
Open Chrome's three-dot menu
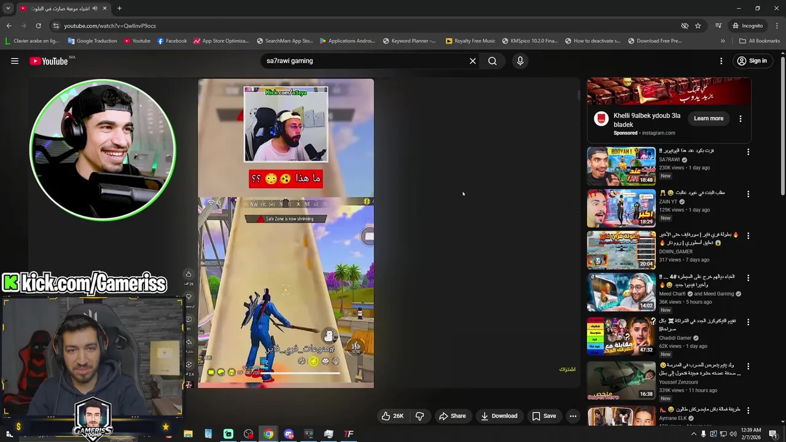[x=777, y=26]
